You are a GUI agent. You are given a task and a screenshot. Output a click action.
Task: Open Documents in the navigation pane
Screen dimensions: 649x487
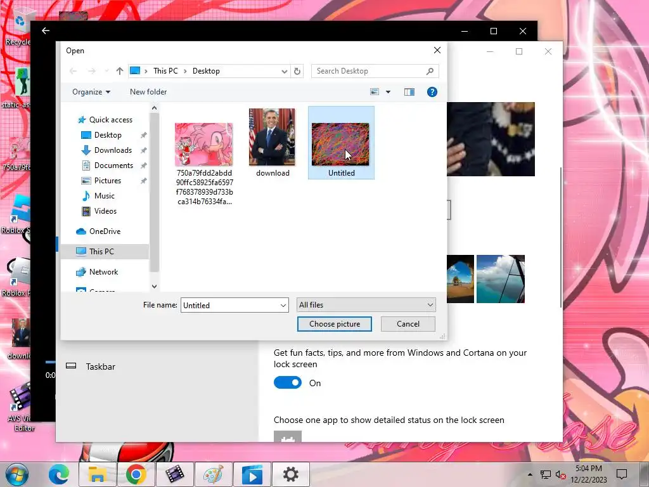[113, 166]
